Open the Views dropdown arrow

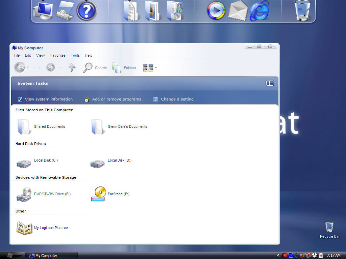click(156, 68)
